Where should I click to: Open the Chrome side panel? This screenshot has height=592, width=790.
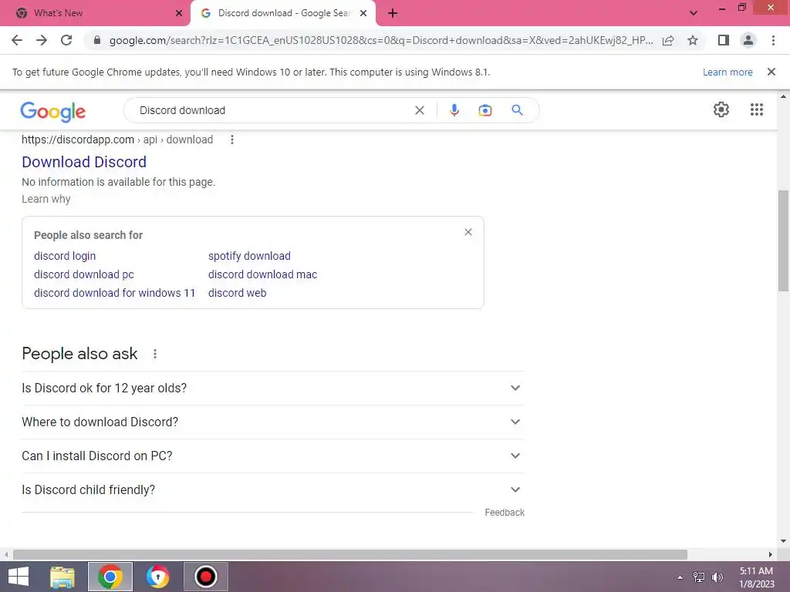pyautogui.click(x=724, y=40)
